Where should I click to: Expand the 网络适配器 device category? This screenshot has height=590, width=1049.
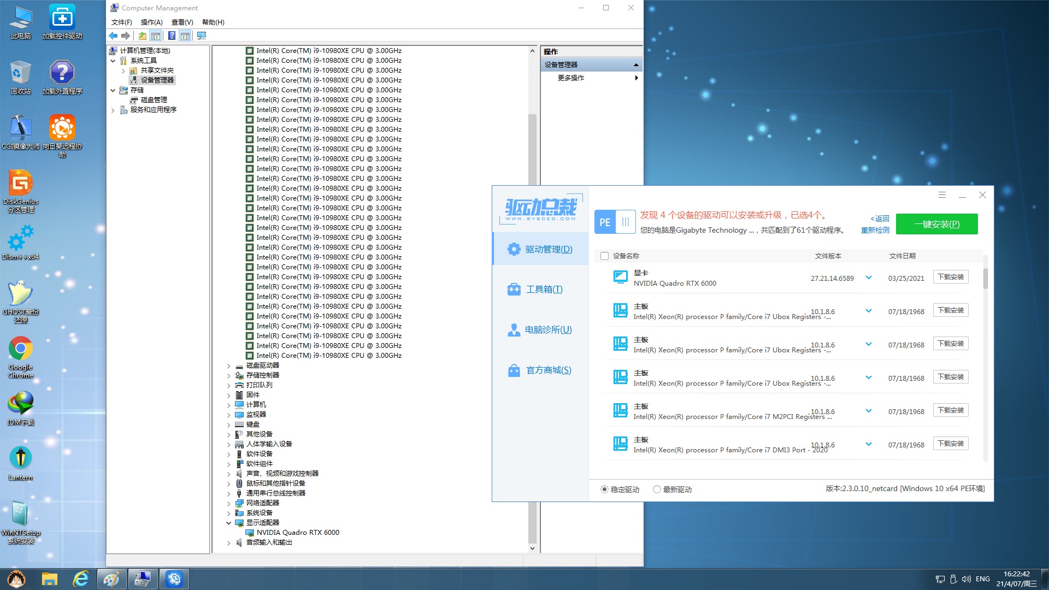pos(228,503)
